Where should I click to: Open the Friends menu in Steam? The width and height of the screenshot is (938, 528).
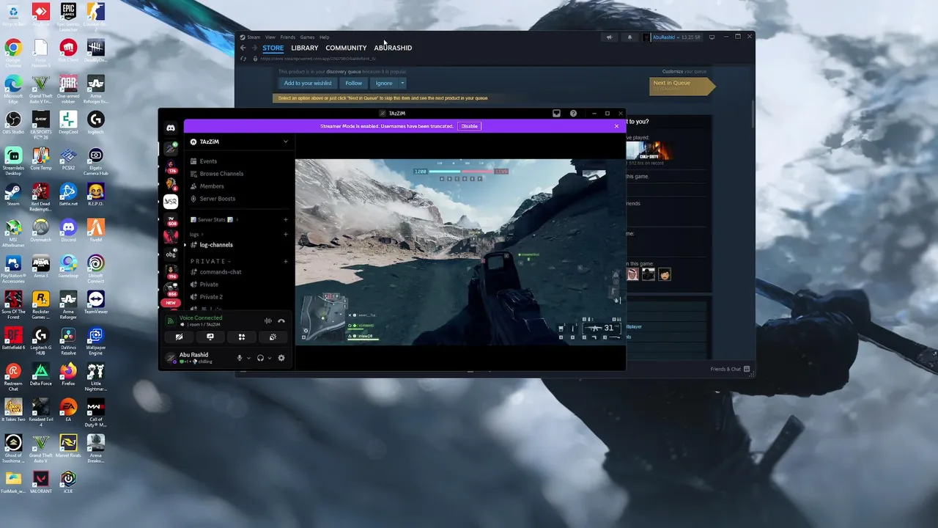tap(288, 37)
